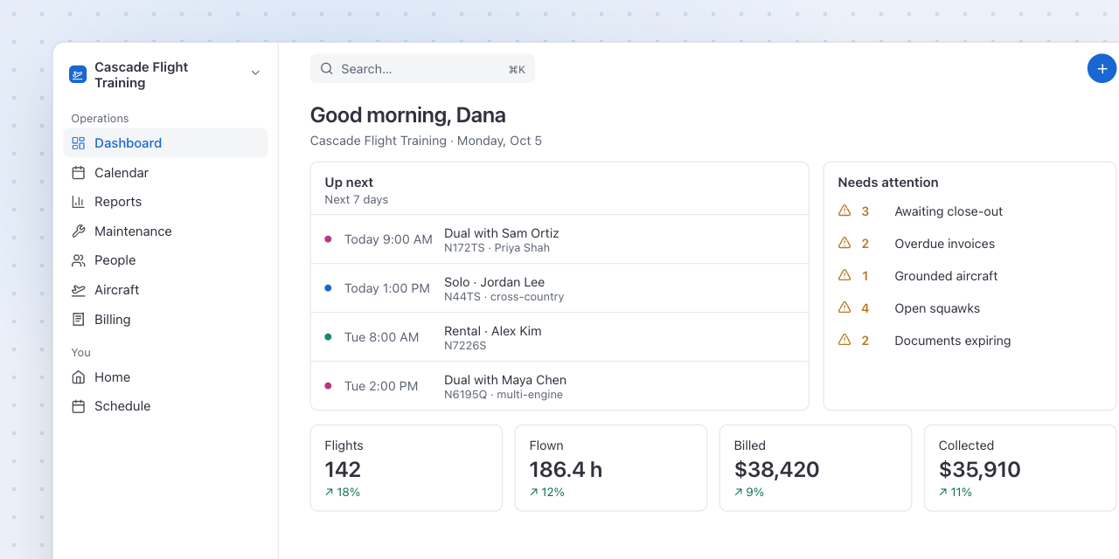Select the Billed $38,420 card
This screenshot has height=559, width=1119.
(x=816, y=468)
